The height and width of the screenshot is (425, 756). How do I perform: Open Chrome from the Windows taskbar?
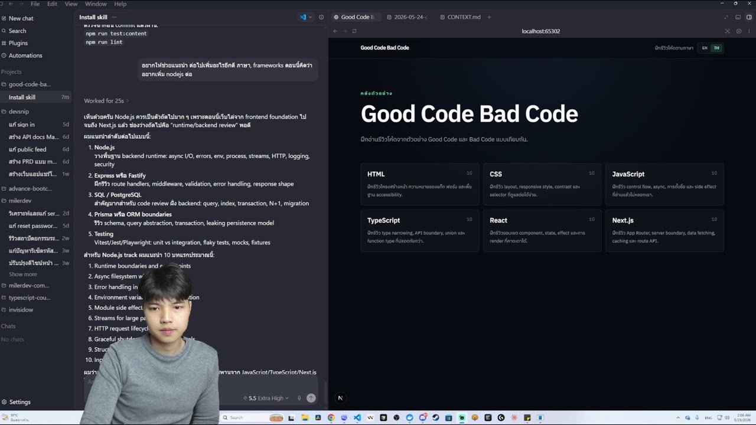coord(331,417)
